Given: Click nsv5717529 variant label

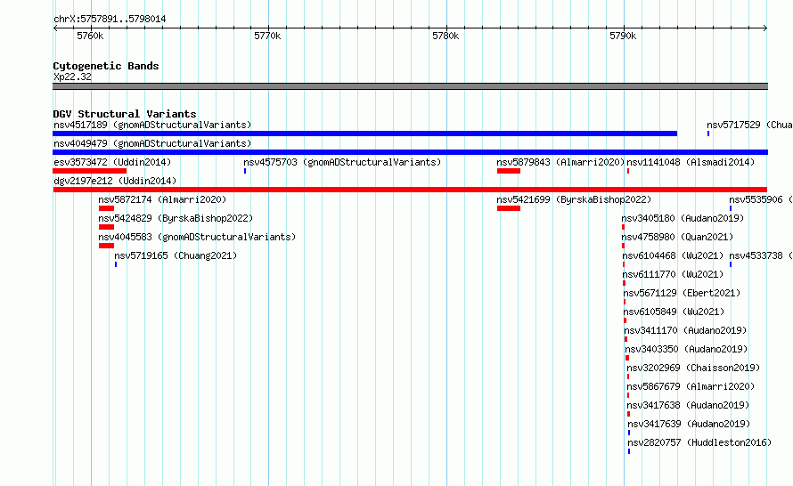Looking at the screenshot, I should (749, 125).
